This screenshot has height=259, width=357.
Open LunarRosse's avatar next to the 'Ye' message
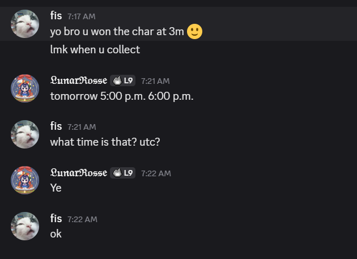tap(25, 181)
